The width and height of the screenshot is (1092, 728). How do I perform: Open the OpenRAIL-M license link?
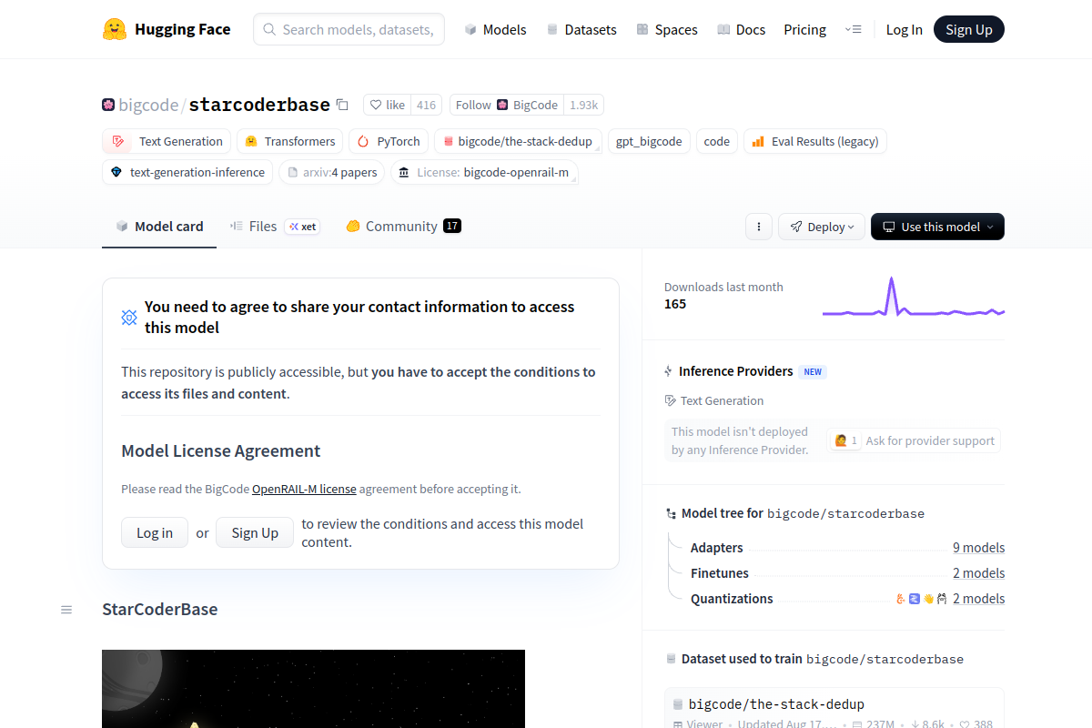coord(304,489)
